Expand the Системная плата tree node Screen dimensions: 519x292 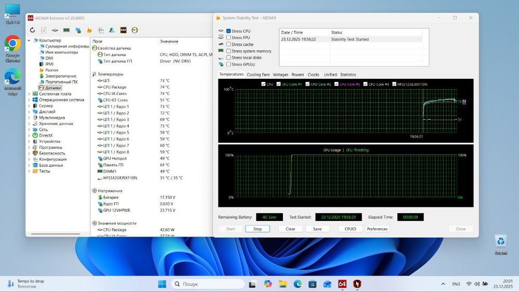pos(29,94)
